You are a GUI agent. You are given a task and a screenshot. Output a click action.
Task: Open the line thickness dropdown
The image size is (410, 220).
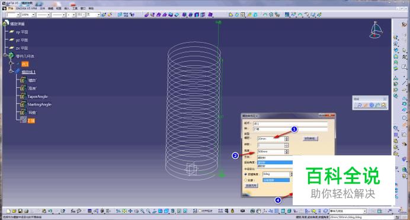tap(49, 15)
